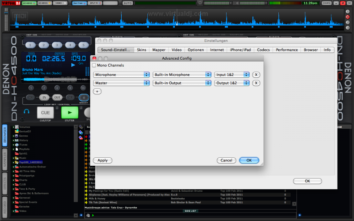Click Apply in Advanced Config
Screen dimensions: 354x221
click(102, 160)
